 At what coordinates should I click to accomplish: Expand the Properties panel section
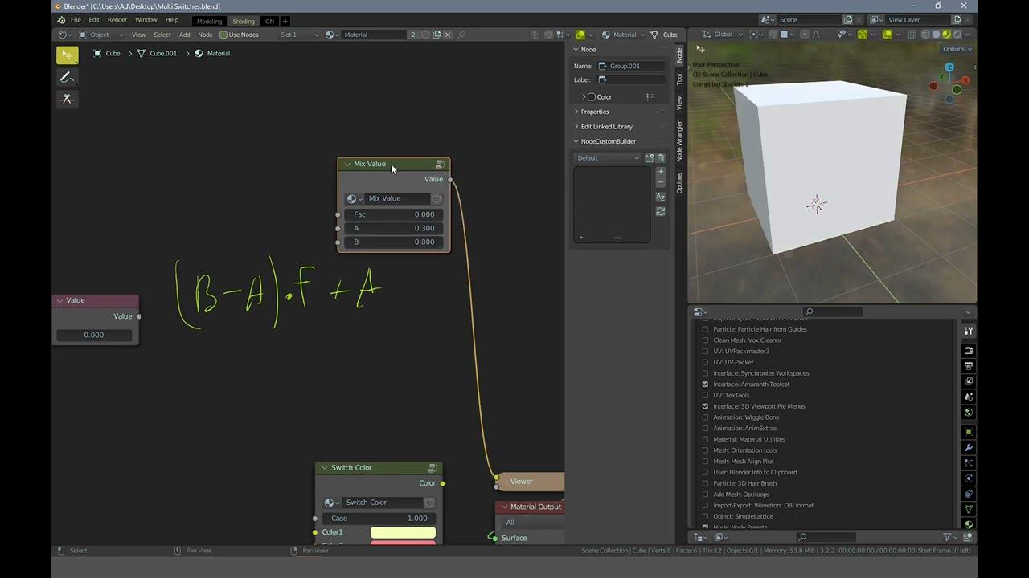(x=595, y=112)
